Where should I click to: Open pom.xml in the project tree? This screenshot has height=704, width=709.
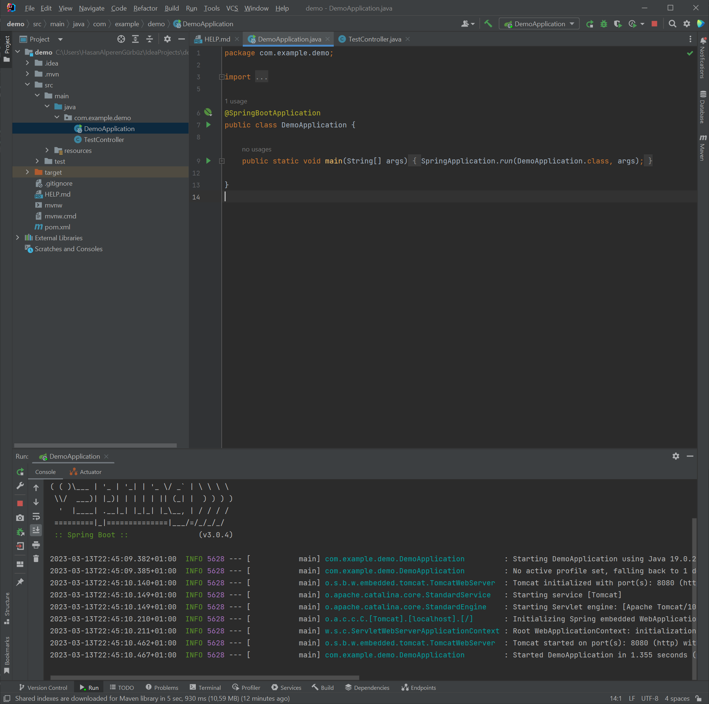point(57,227)
